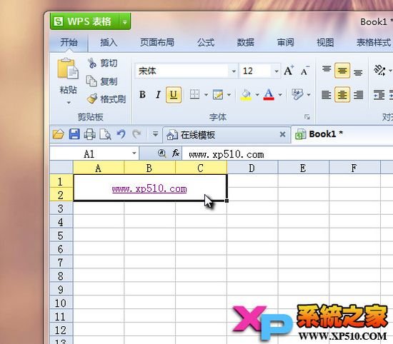Image resolution: width=393 pixels, height=344 pixels.
Task: Open fill color dropdown arrow
Action: 257,95
